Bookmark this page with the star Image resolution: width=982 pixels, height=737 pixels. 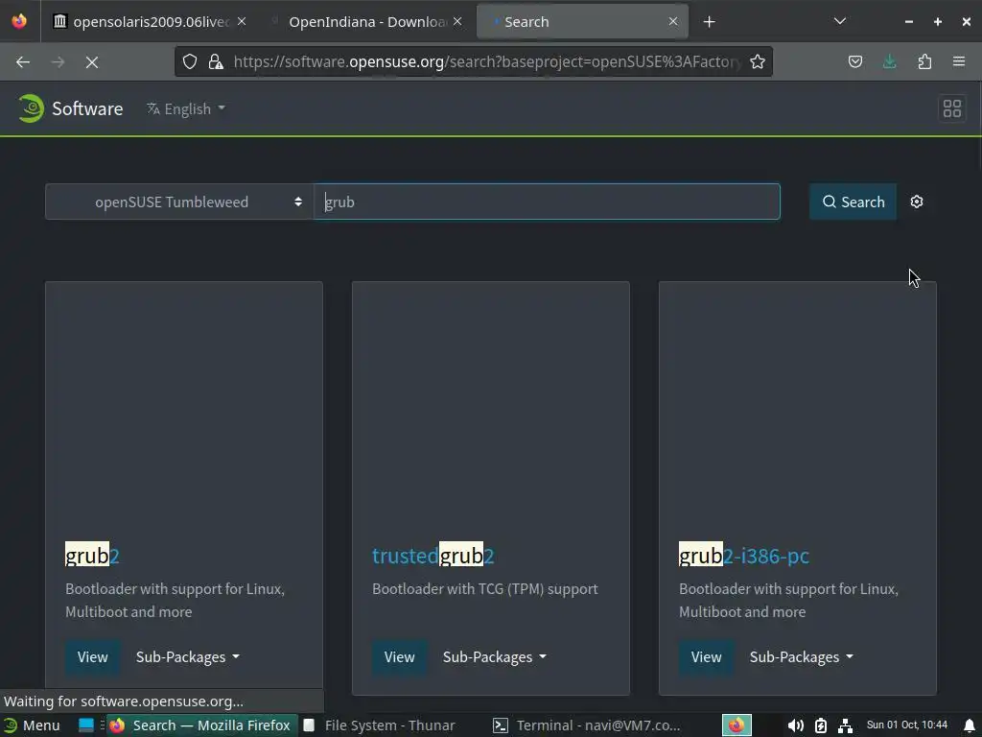pyautogui.click(x=758, y=61)
